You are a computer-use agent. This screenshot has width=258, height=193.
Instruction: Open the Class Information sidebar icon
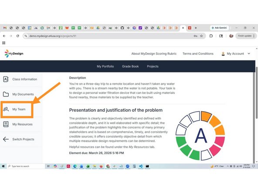coord(6,79)
